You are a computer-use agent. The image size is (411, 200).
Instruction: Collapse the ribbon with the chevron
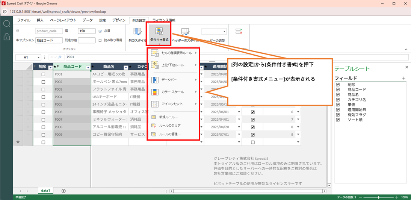406,49
